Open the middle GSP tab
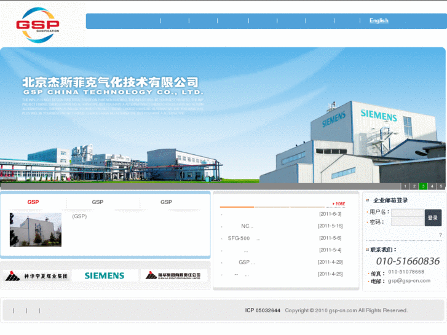Screen dimensions: 447x335 coord(98,202)
